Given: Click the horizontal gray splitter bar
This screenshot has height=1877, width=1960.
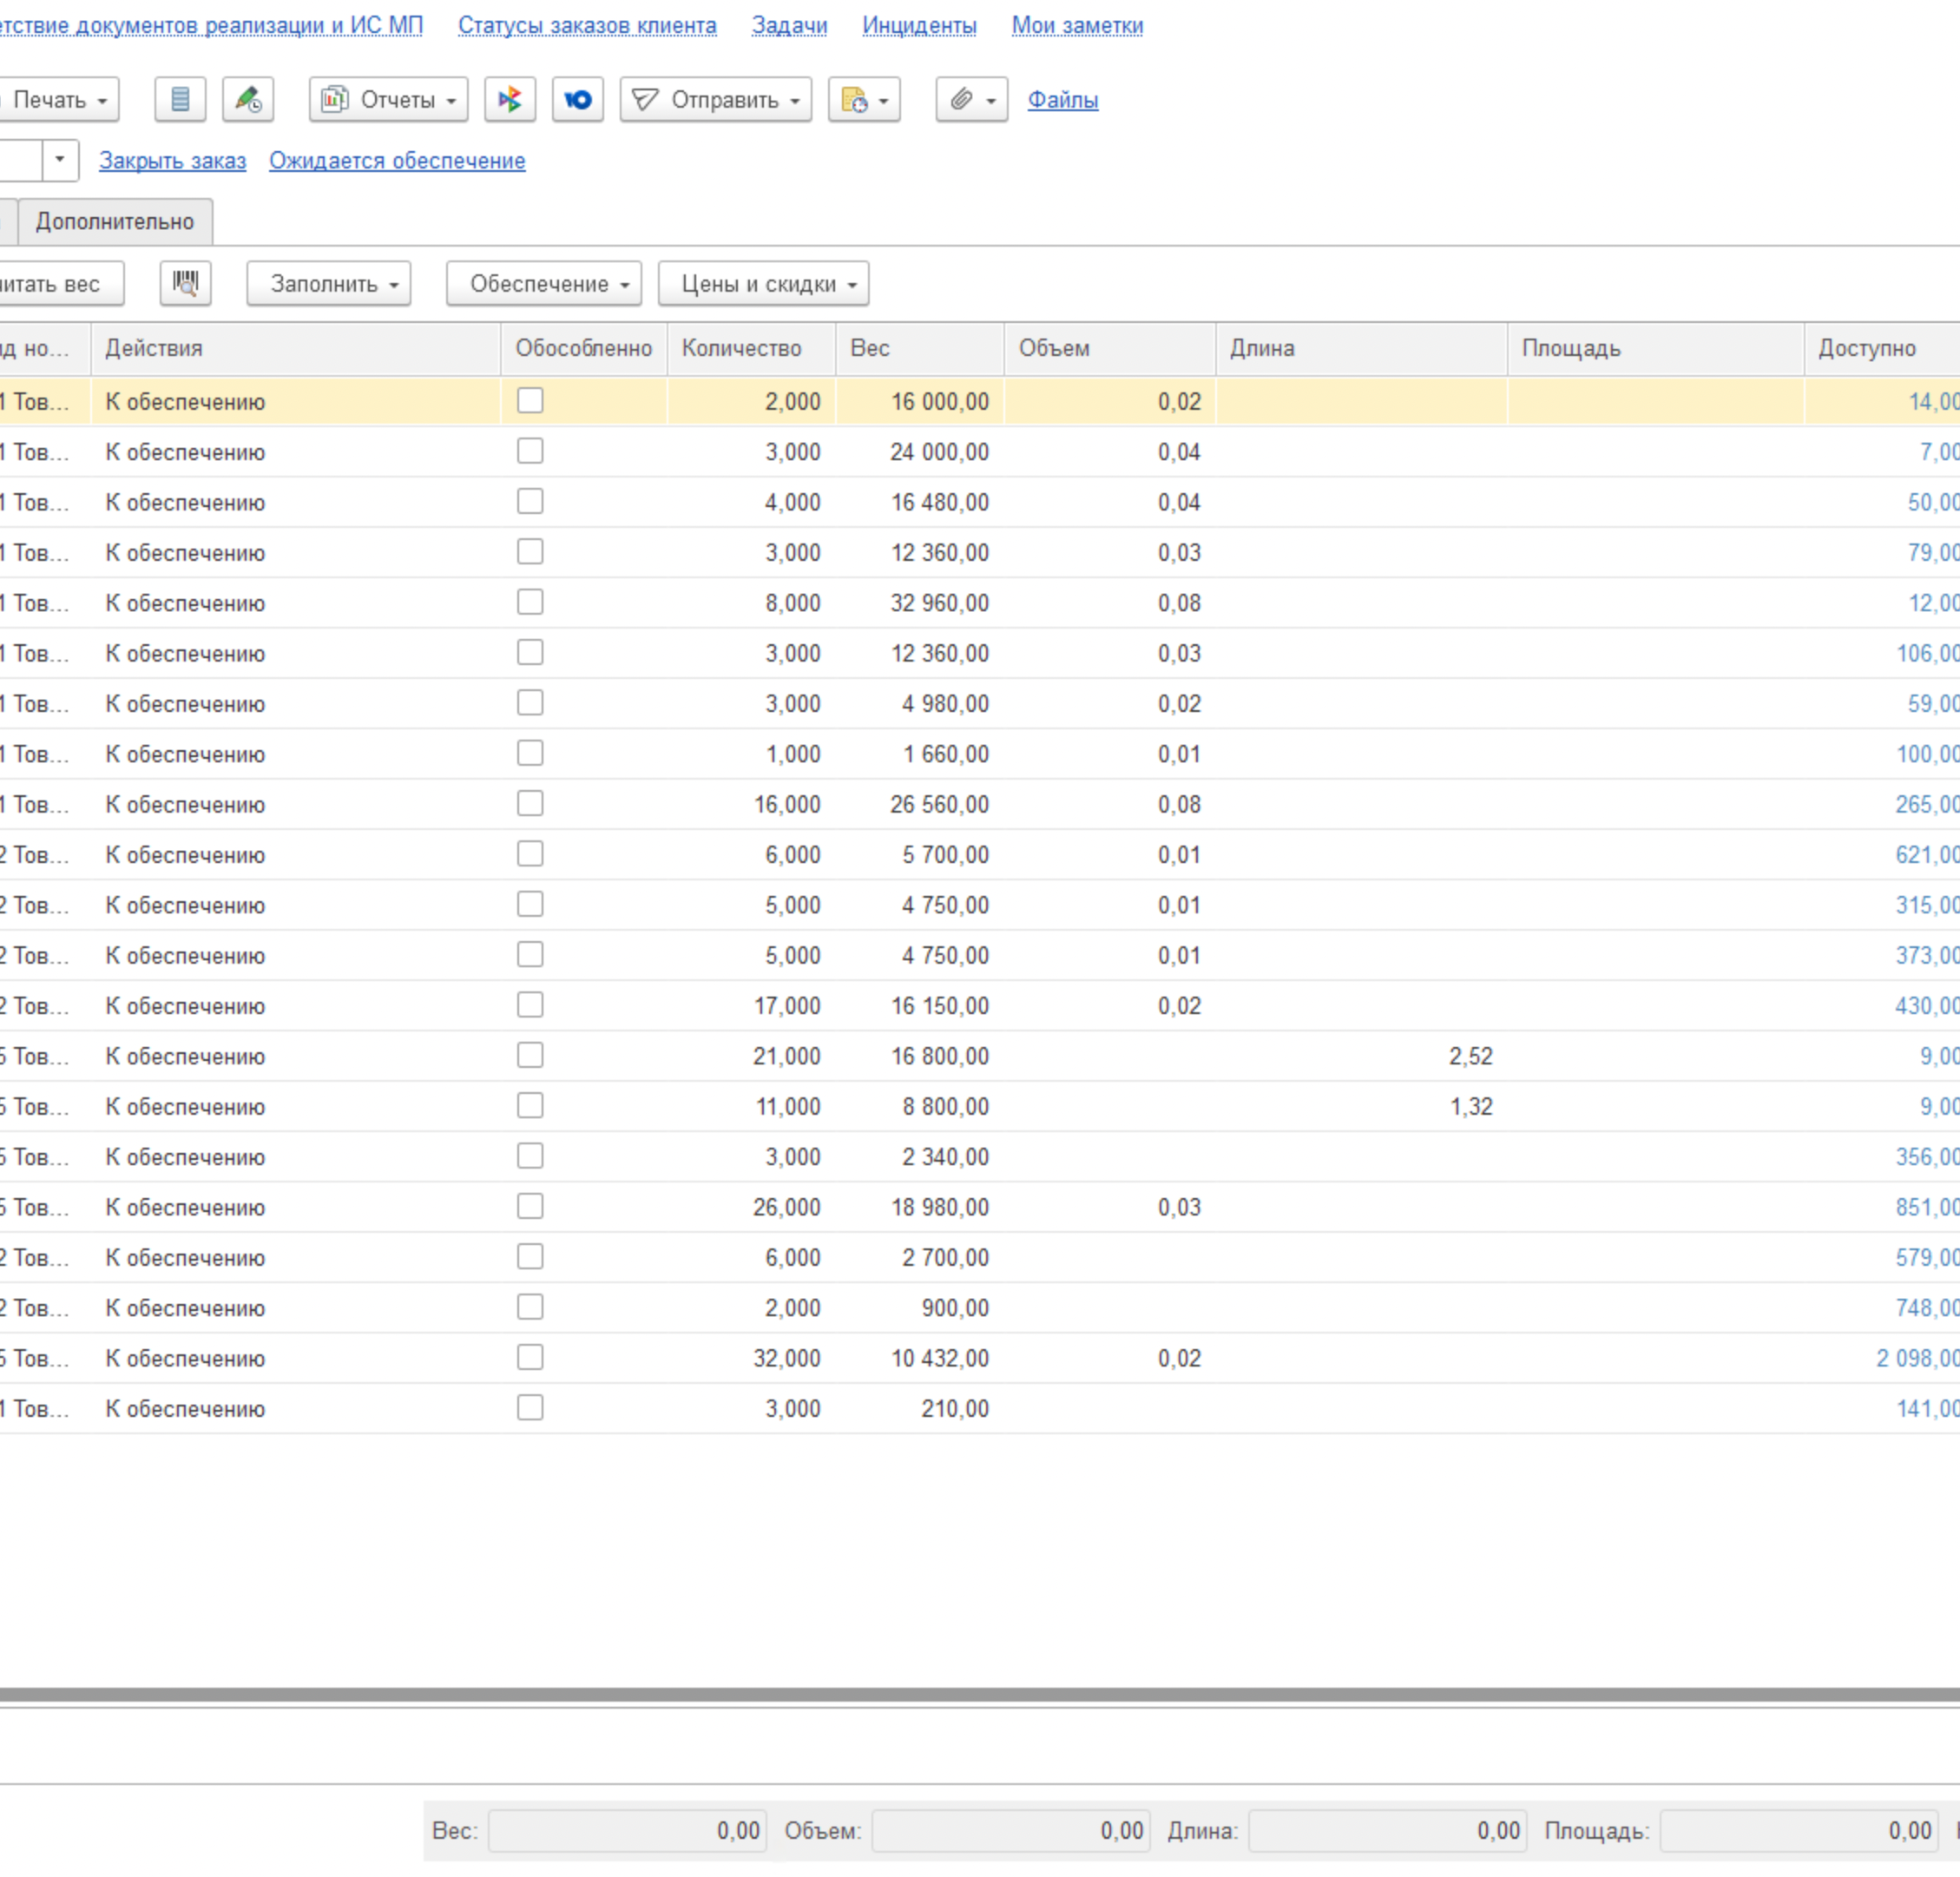Looking at the screenshot, I should click(x=980, y=1694).
